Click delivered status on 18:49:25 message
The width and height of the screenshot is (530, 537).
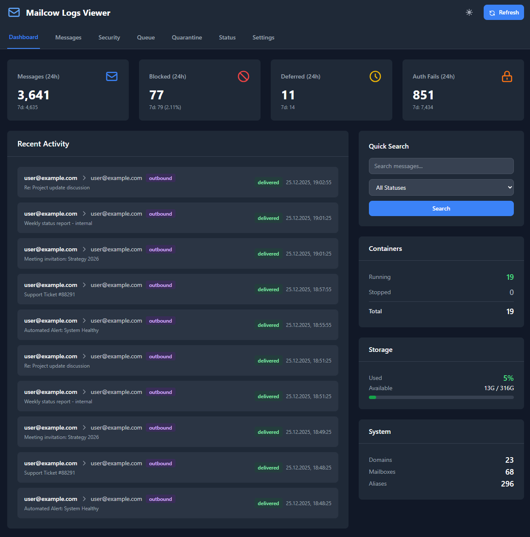click(x=268, y=432)
